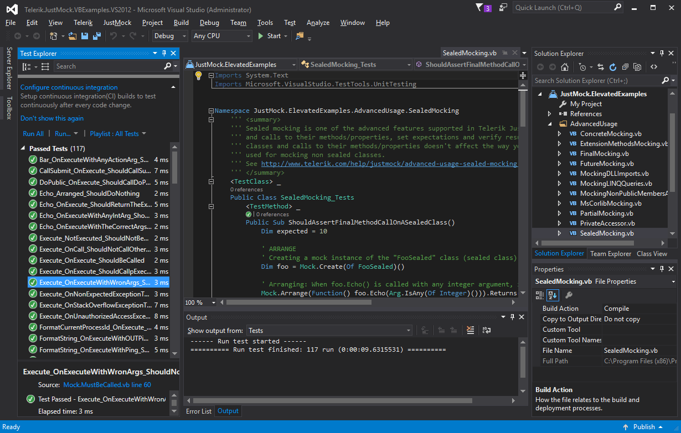Click the Open File folder icon
Screen dimensions: 681x433
[73, 36]
